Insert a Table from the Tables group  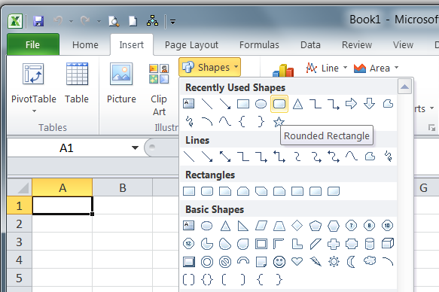tap(77, 83)
